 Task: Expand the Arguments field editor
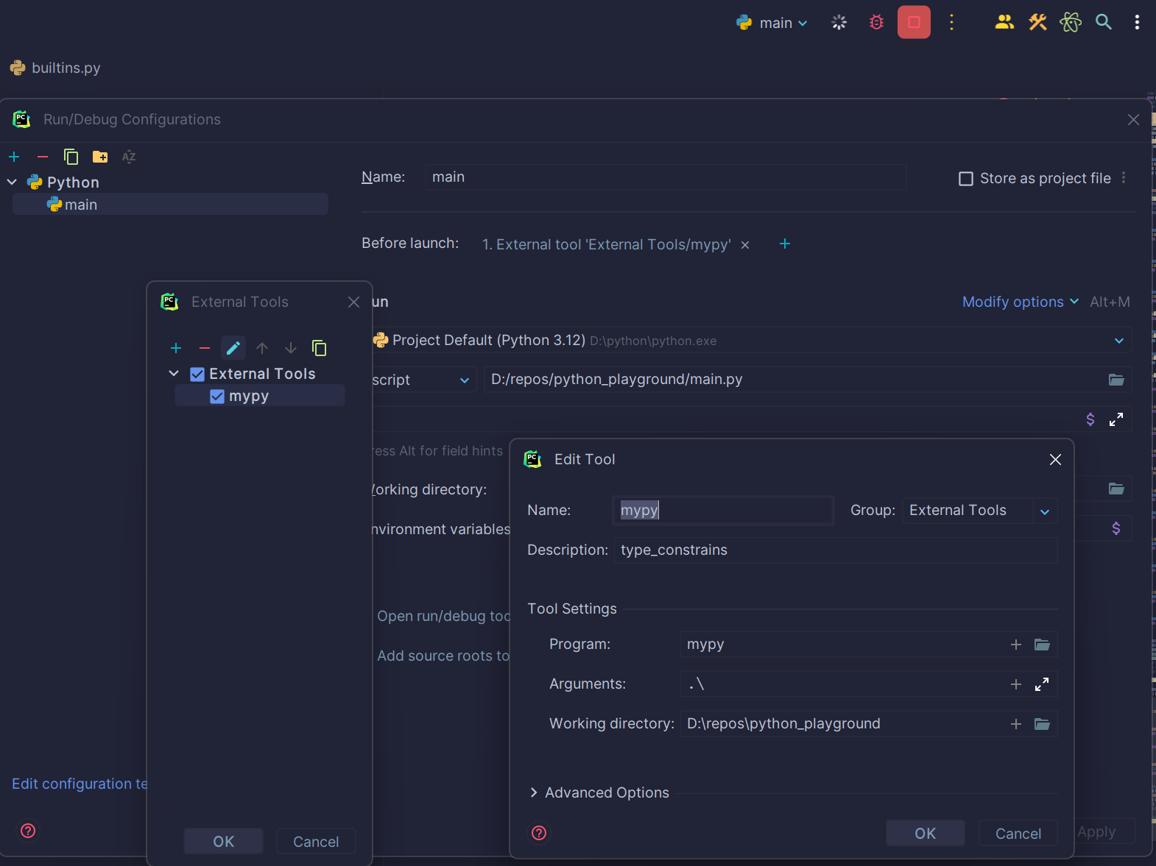pos(1042,684)
